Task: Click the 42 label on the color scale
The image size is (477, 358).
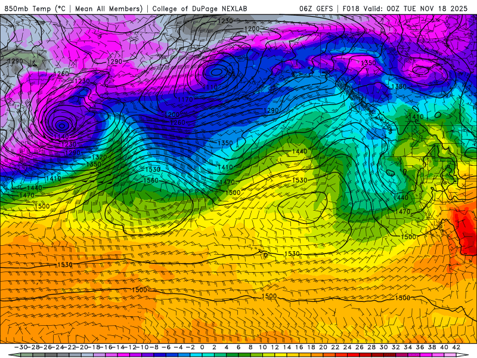Action: pos(456,347)
